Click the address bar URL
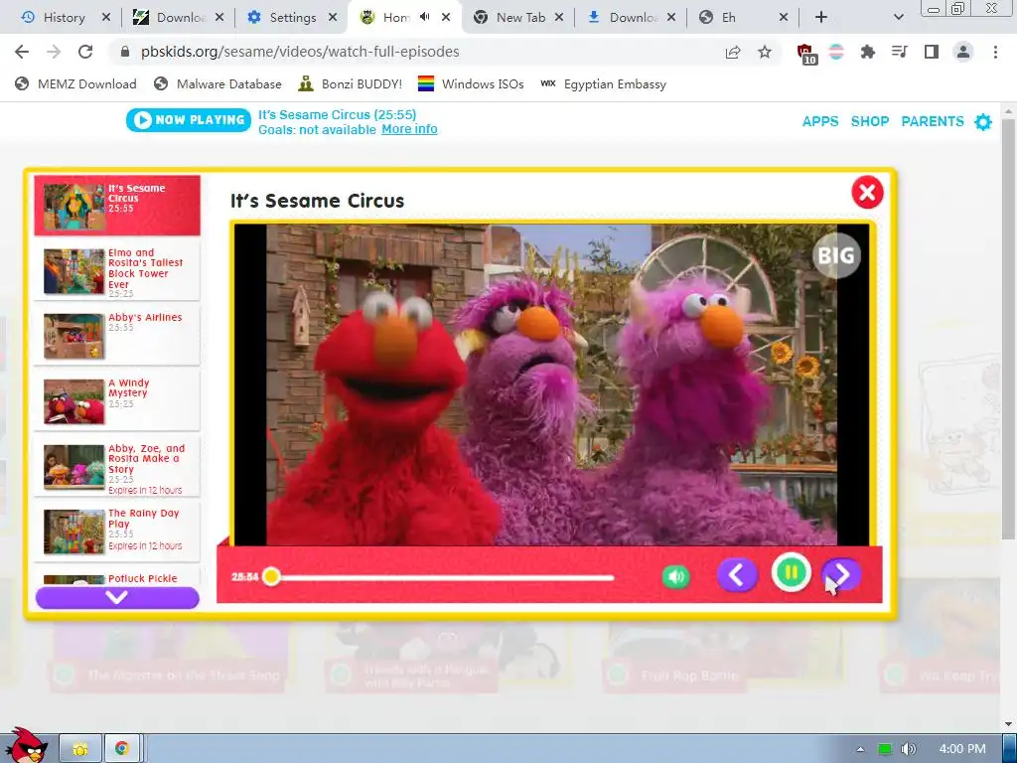 click(300, 52)
